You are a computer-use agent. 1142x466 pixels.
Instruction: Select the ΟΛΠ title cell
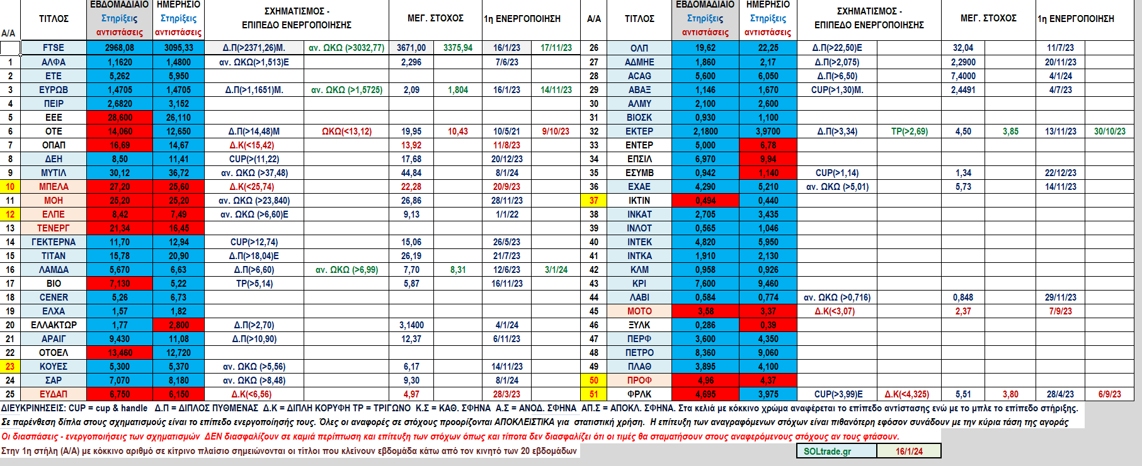click(x=639, y=48)
